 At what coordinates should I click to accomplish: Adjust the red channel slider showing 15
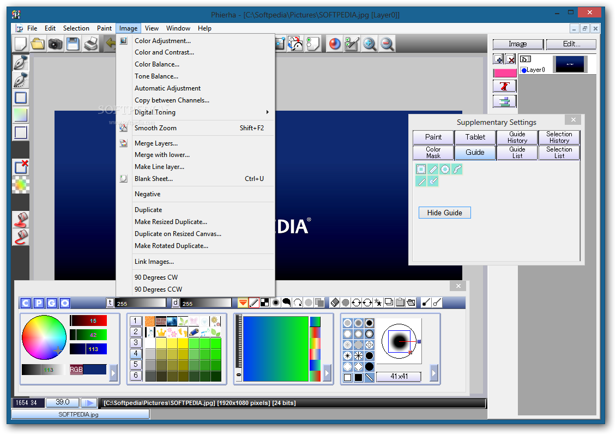click(x=88, y=321)
